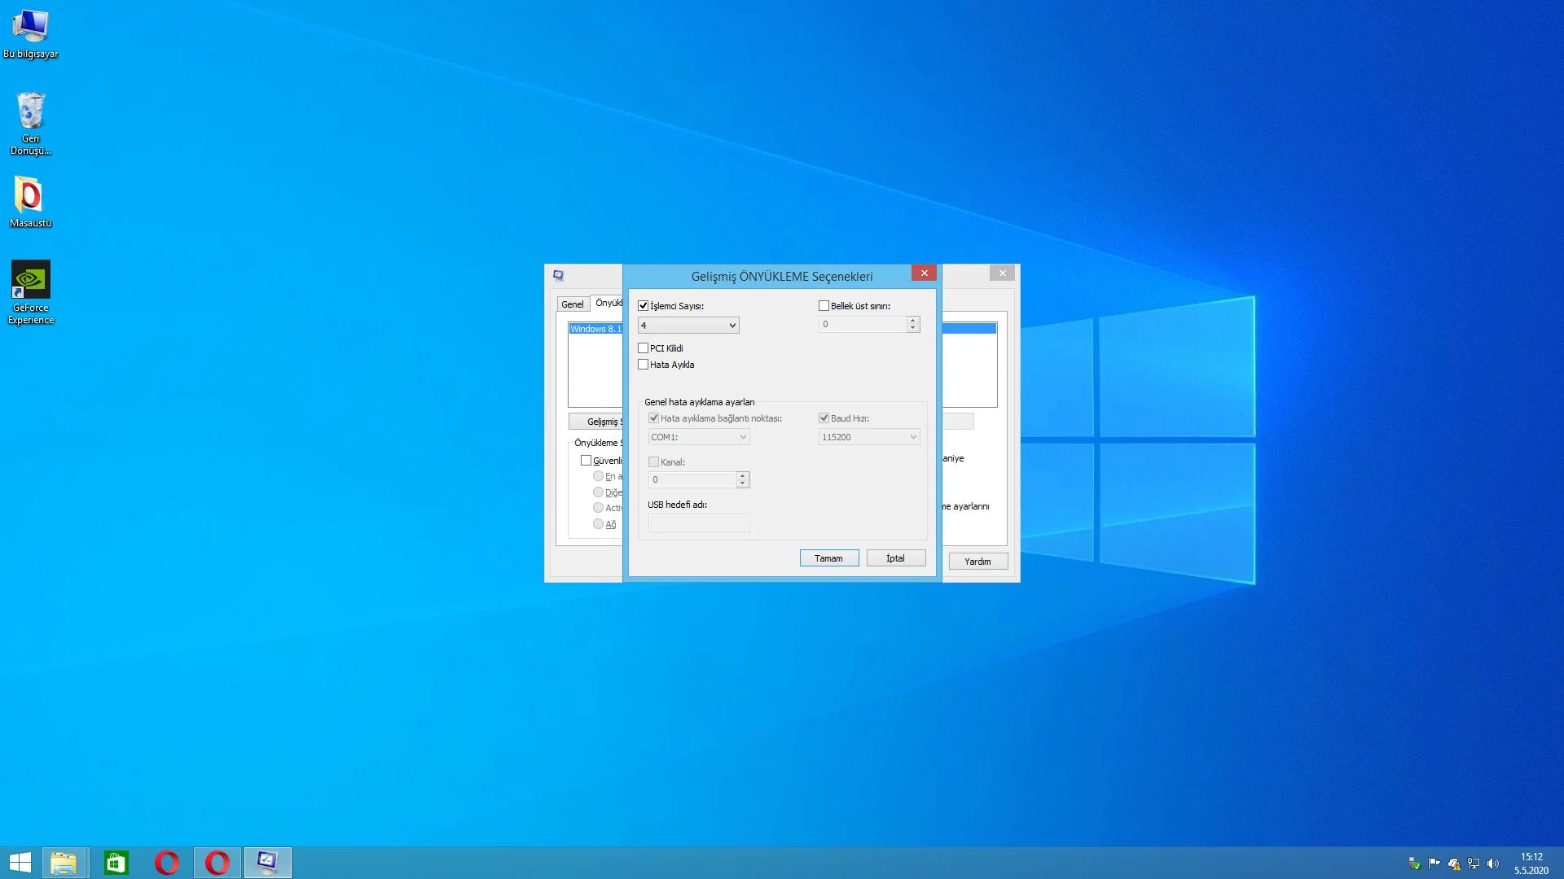Open the Genel tab
The height and width of the screenshot is (879, 1564).
(x=572, y=304)
